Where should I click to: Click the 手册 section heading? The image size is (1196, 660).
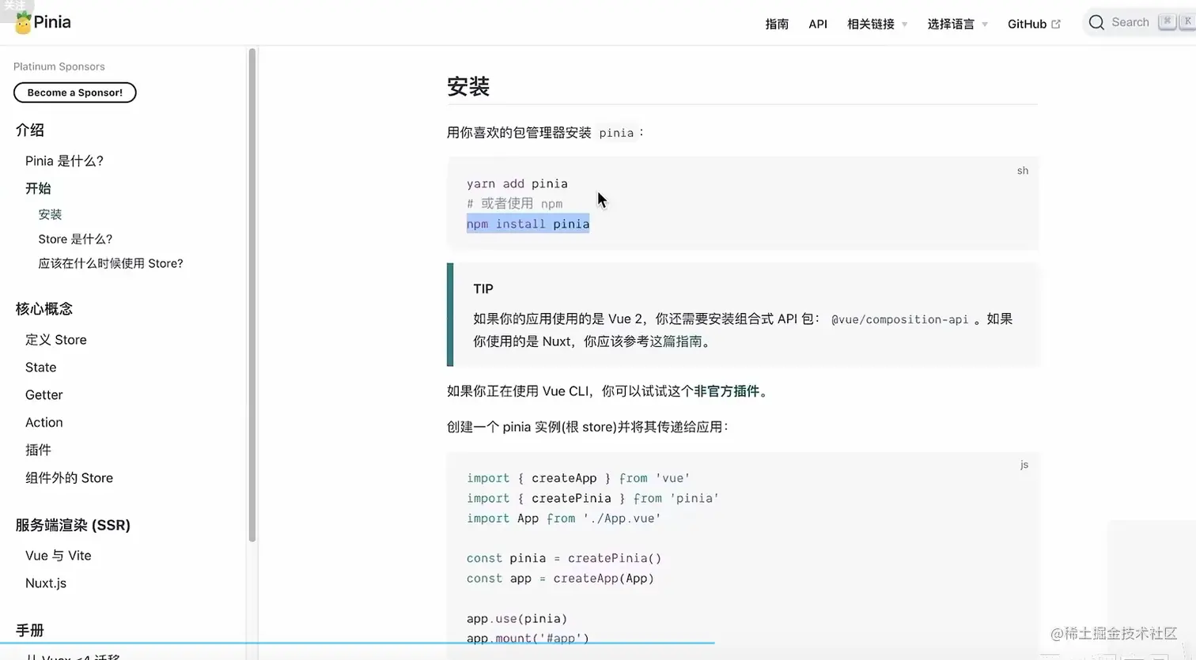click(30, 630)
